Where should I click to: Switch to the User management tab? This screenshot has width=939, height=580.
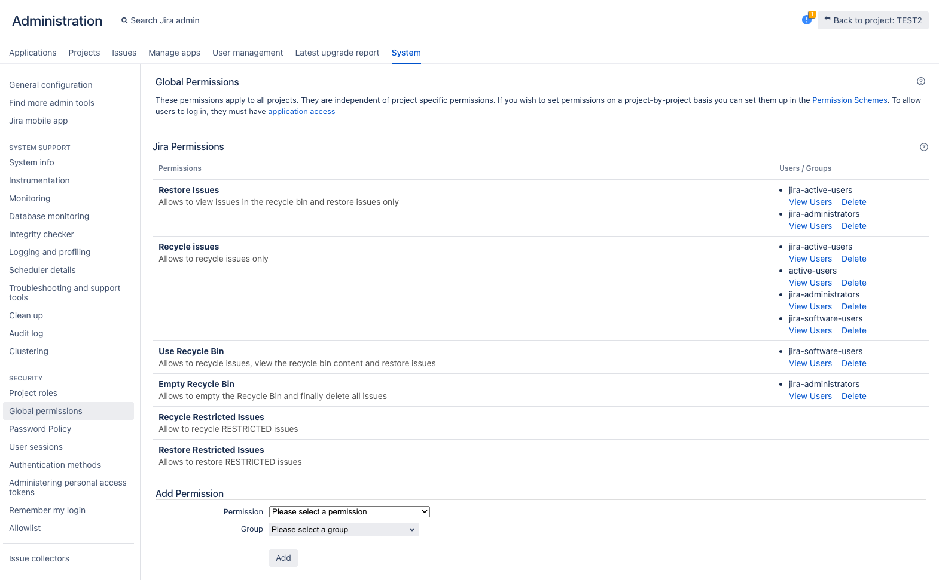pos(248,53)
